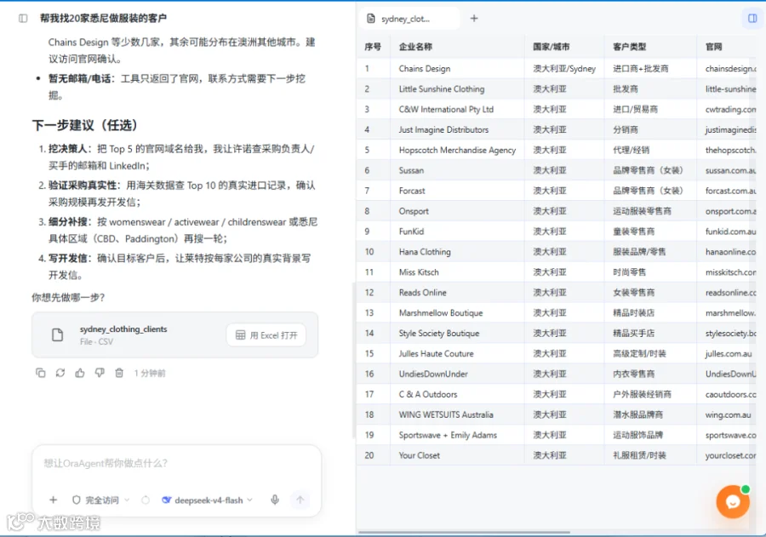Click the 国家/城市 column header
Viewport: 766px width, 537px height.
(x=564, y=47)
